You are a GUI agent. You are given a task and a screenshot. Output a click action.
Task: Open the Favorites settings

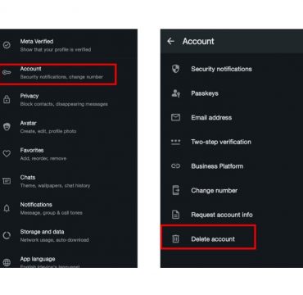point(69,154)
